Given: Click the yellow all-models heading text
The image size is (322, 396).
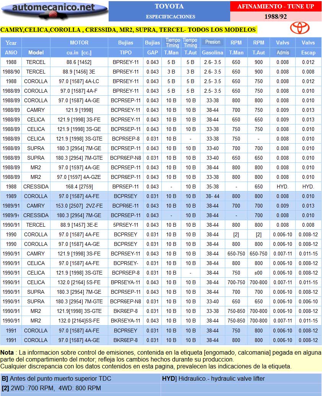Looking at the screenshot, I should (128, 29).
